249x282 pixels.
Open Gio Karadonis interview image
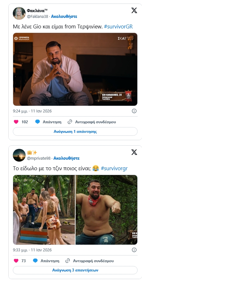pos(75,69)
